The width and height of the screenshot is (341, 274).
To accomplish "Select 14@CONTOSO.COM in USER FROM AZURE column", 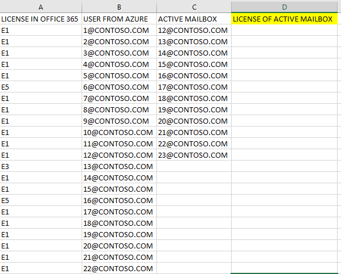I will pos(119,178).
